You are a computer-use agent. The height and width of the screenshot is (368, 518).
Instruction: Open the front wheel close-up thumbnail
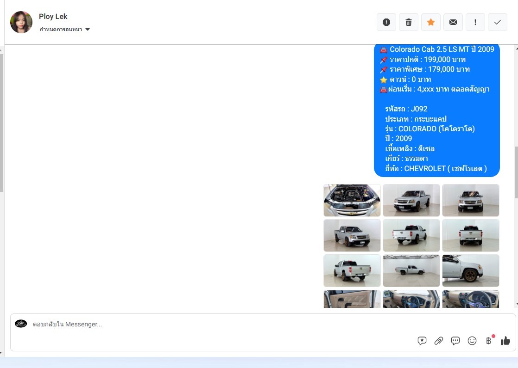coord(470,270)
